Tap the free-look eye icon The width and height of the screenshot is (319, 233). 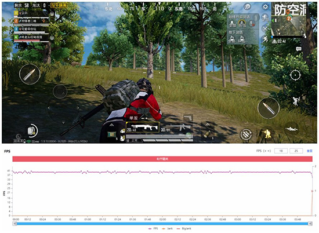click(x=249, y=47)
